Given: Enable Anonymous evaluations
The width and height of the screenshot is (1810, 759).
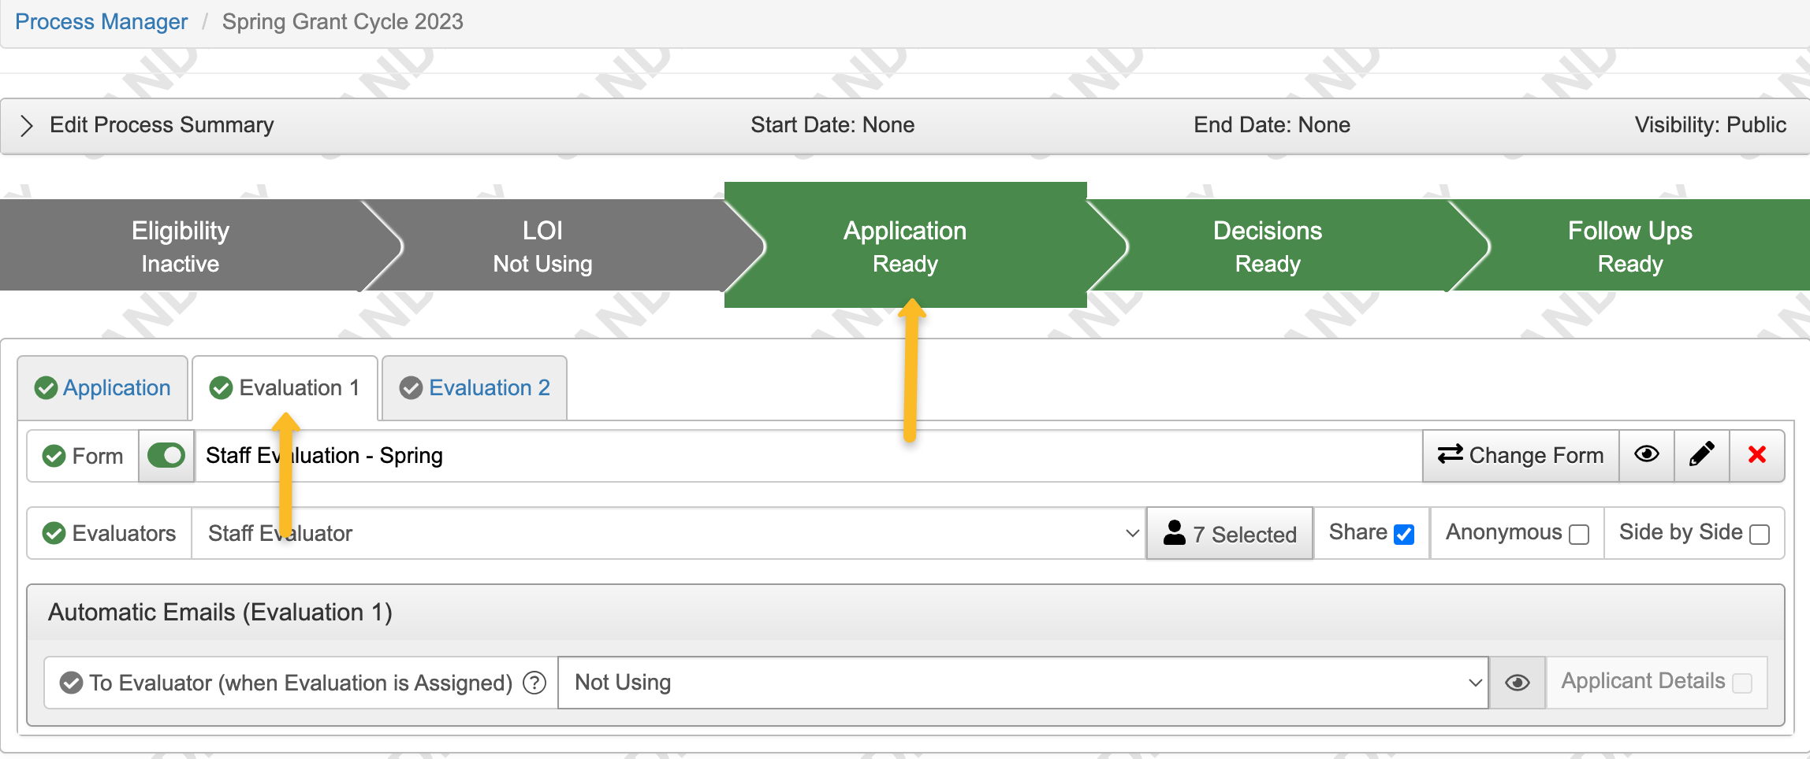Looking at the screenshot, I should [x=1579, y=534].
